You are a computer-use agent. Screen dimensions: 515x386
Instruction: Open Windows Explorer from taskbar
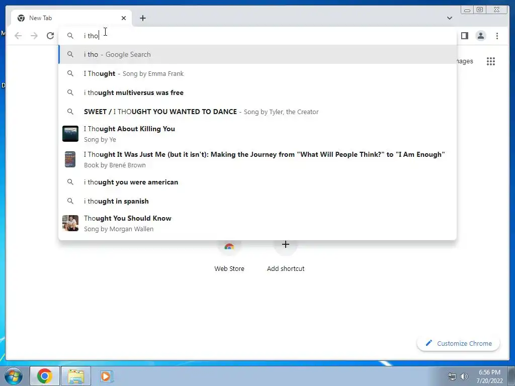click(x=76, y=376)
